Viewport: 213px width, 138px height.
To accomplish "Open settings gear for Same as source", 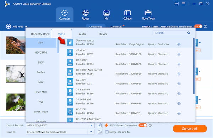I will (179, 44).
